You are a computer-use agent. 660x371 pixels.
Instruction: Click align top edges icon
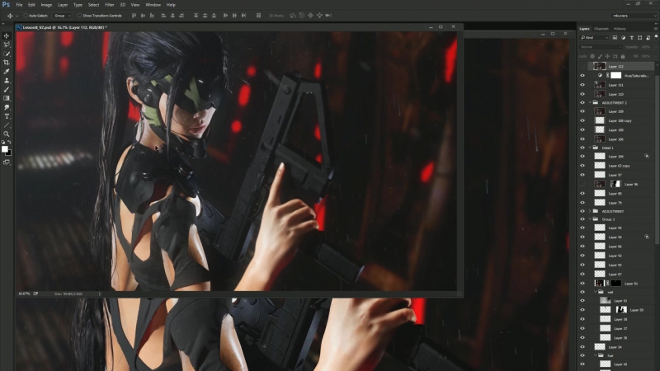tap(134, 16)
